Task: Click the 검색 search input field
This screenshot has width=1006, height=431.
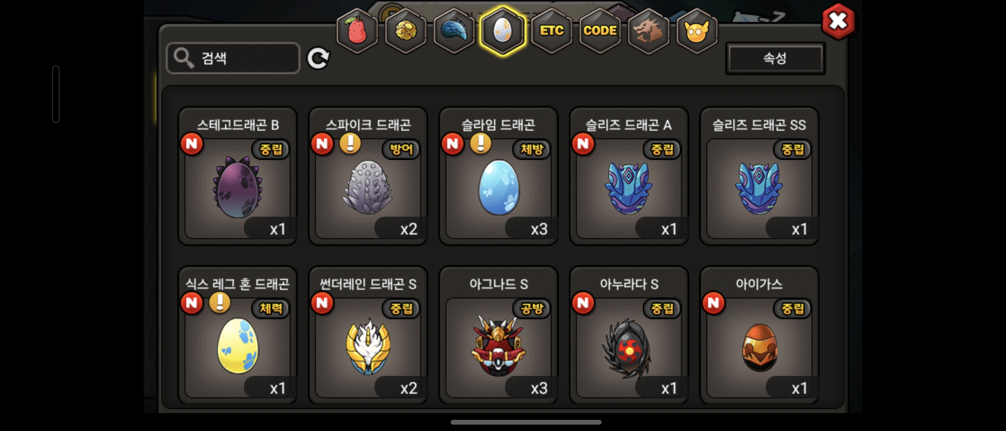Action: [233, 58]
